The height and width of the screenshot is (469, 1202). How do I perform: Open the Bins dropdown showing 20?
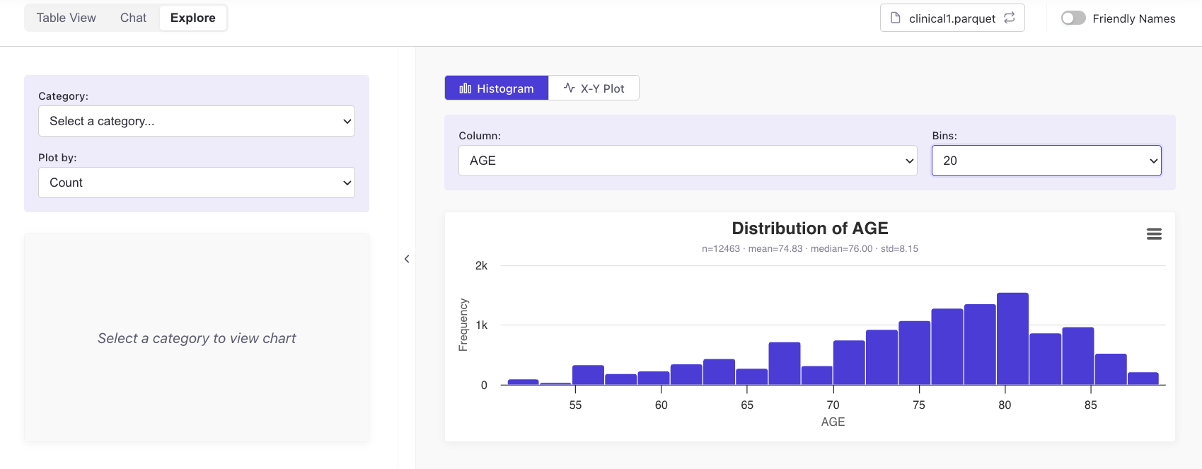tap(1046, 161)
